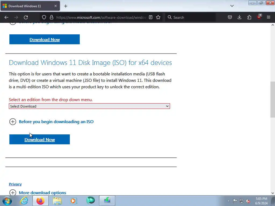Click the muted volume tray icon

pos(248,201)
